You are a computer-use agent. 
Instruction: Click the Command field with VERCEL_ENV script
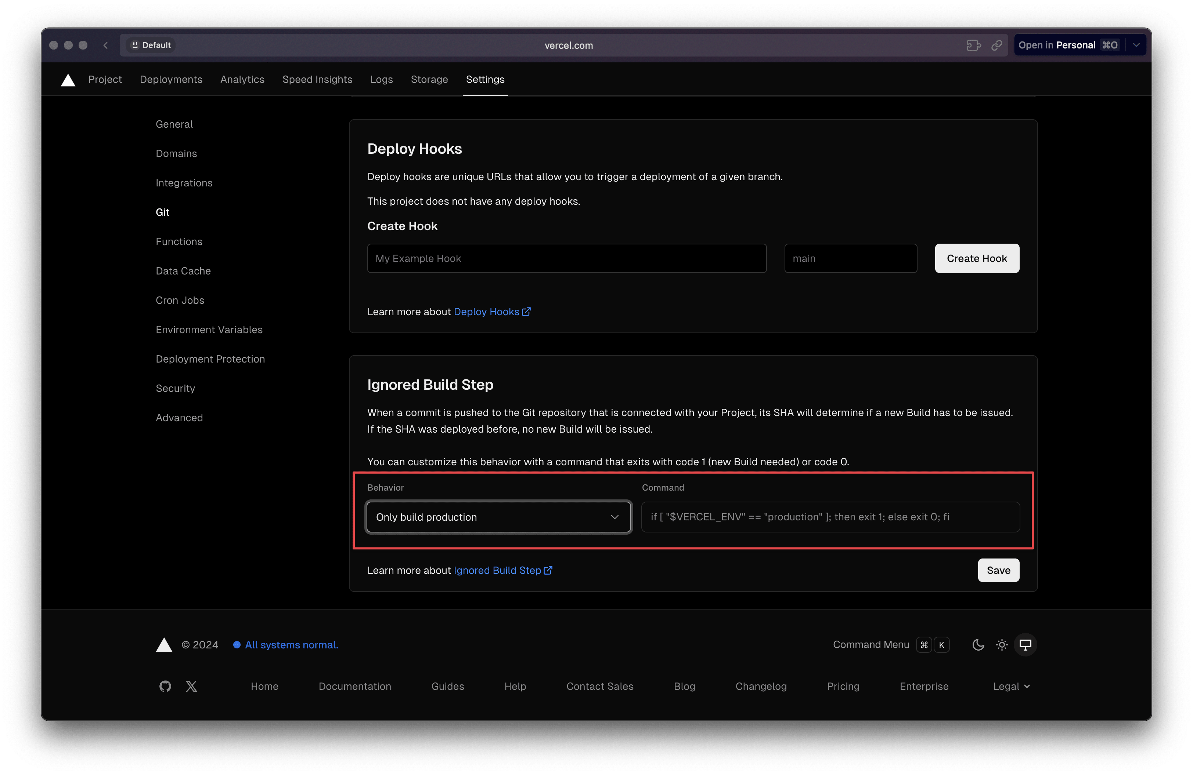pyautogui.click(x=830, y=517)
